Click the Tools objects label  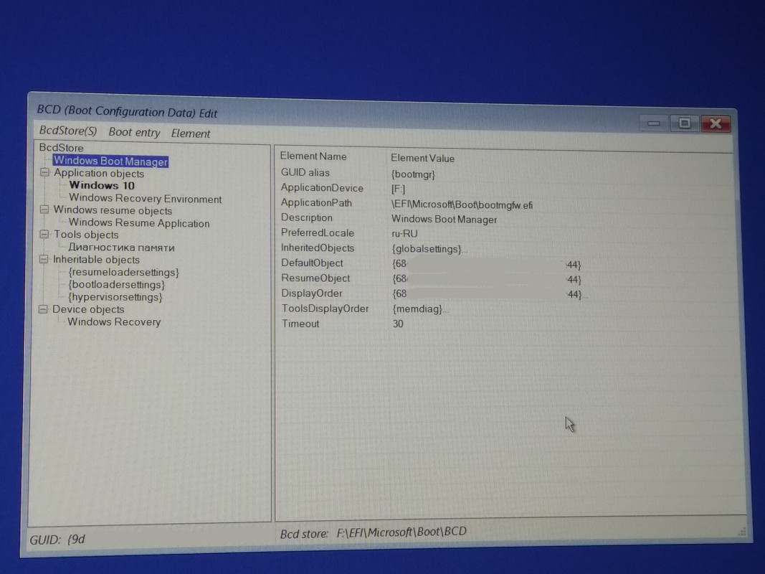coord(86,235)
